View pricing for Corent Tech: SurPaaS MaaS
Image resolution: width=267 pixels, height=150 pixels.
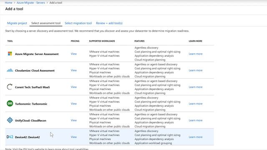click(74, 87)
